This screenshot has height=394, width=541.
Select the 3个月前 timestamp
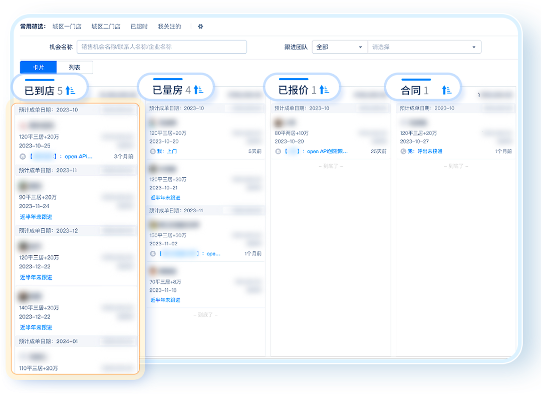pos(124,157)
